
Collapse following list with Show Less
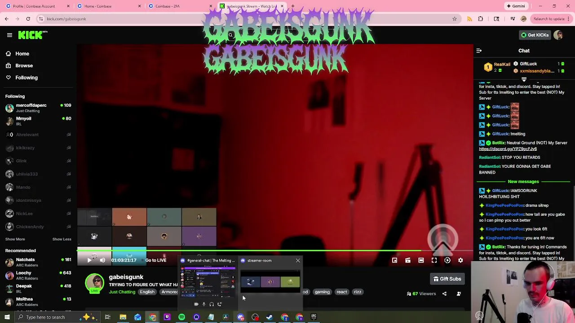[62, 239]
